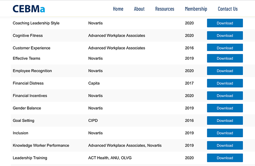The width and height of the screenshot is (255, 166).
Task: Select the Coaching Leadership Style title
Action: 36,23
